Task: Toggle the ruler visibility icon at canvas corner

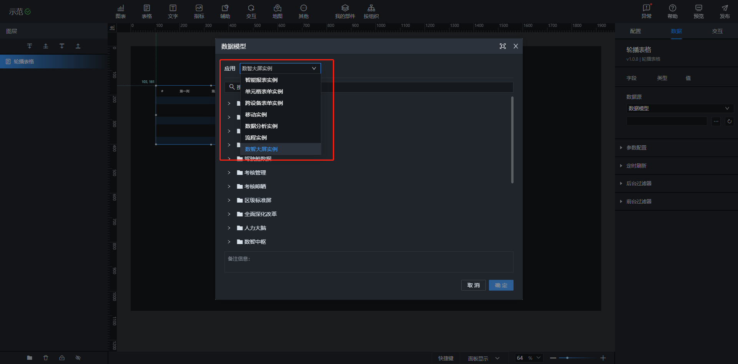Action: [x=112, y=28]
